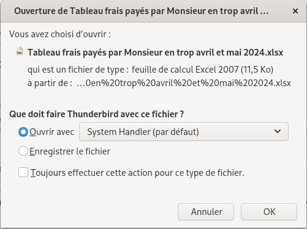This screenshot has width=307, height=229.
Task: Enable Toujours effectuer cette action checkbox
Action: coord(23,172)
